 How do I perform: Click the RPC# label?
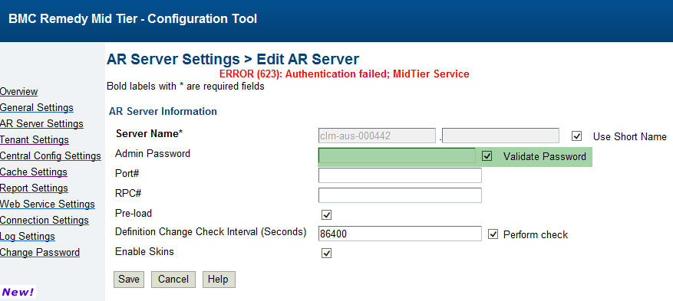[x=128, y=193]
